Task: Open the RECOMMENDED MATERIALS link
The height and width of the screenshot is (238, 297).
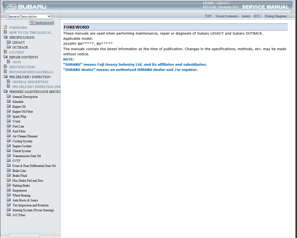Action: pyautogui.click(x=31, y=72)
